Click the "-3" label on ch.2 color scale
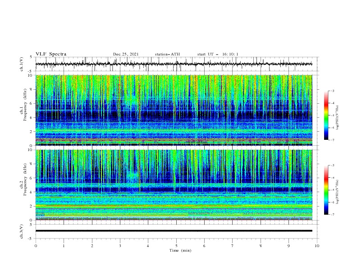 (332, 166)
